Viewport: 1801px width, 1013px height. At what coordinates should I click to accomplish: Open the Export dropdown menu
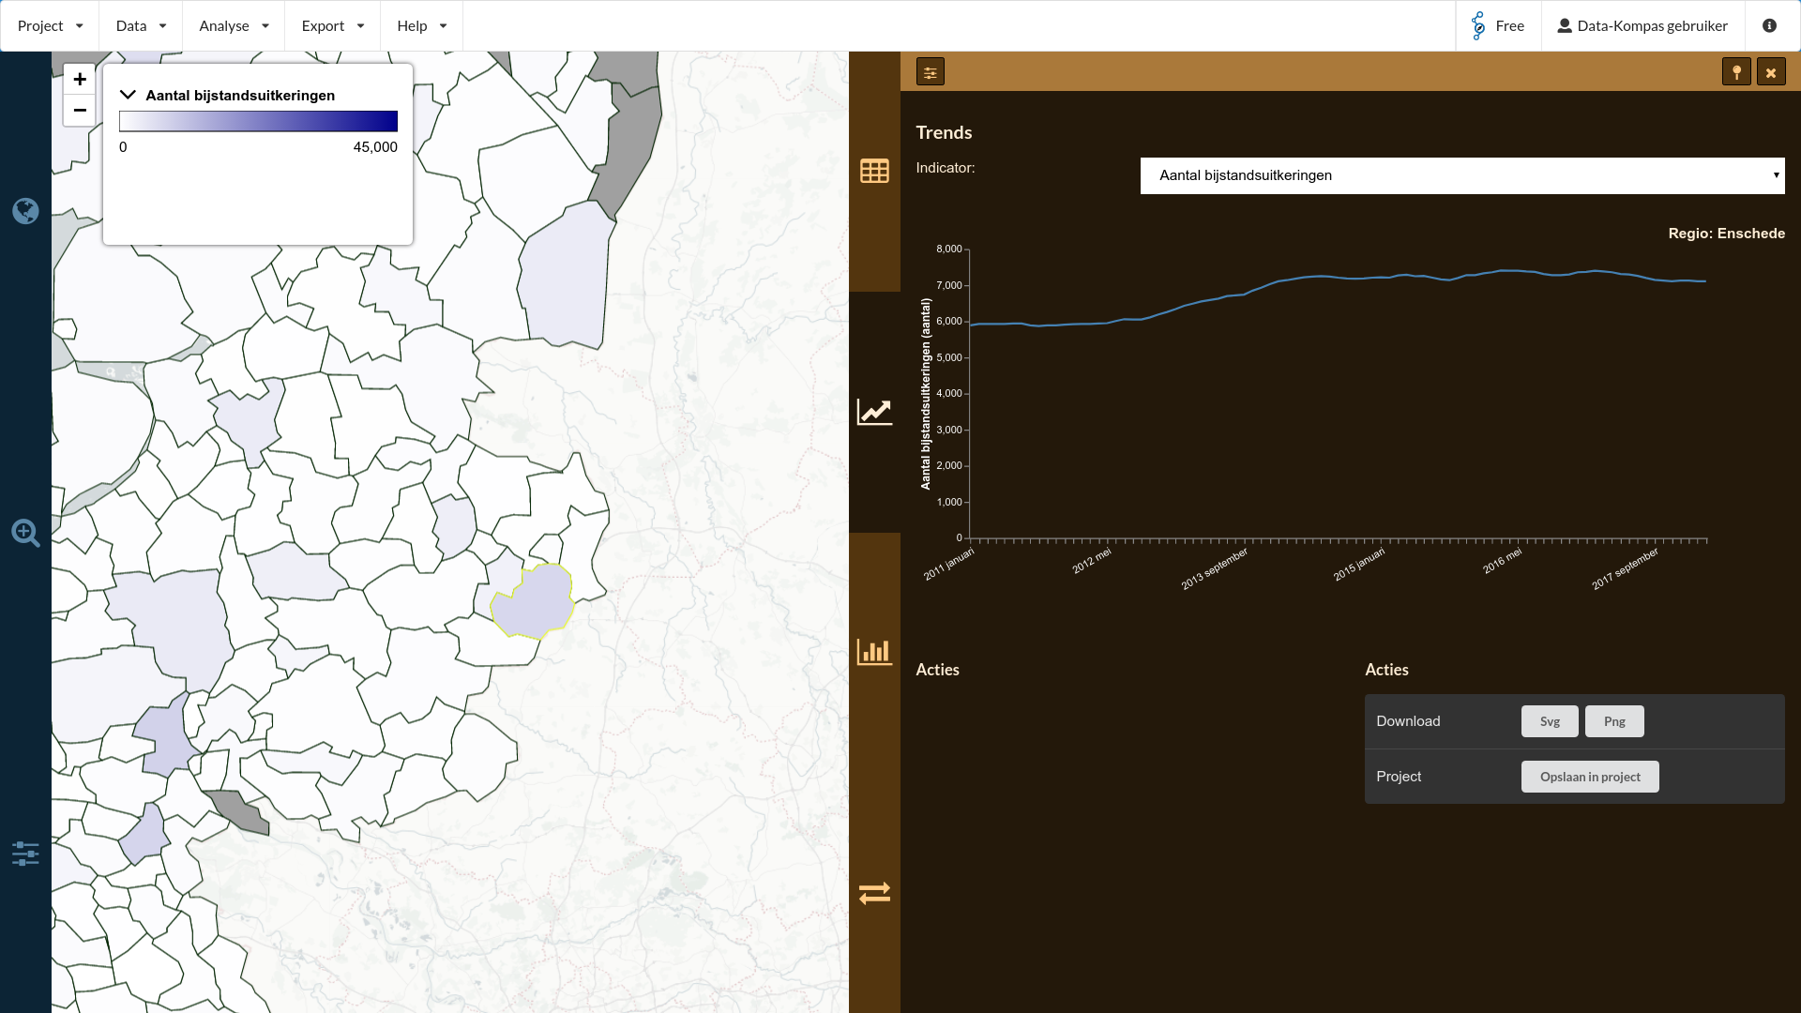[332, 26]
